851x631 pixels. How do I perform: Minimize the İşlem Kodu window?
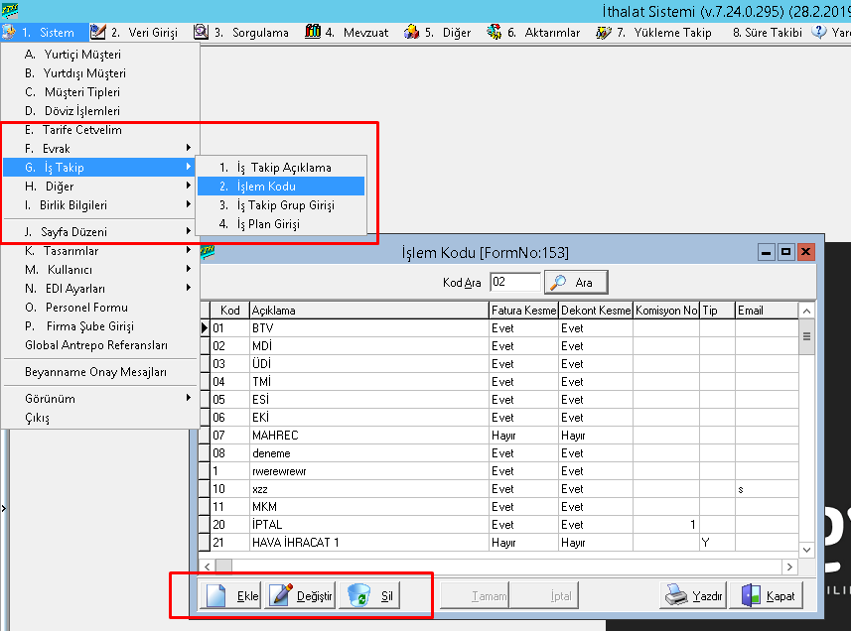pyautogui.click(x=766, y=252)
